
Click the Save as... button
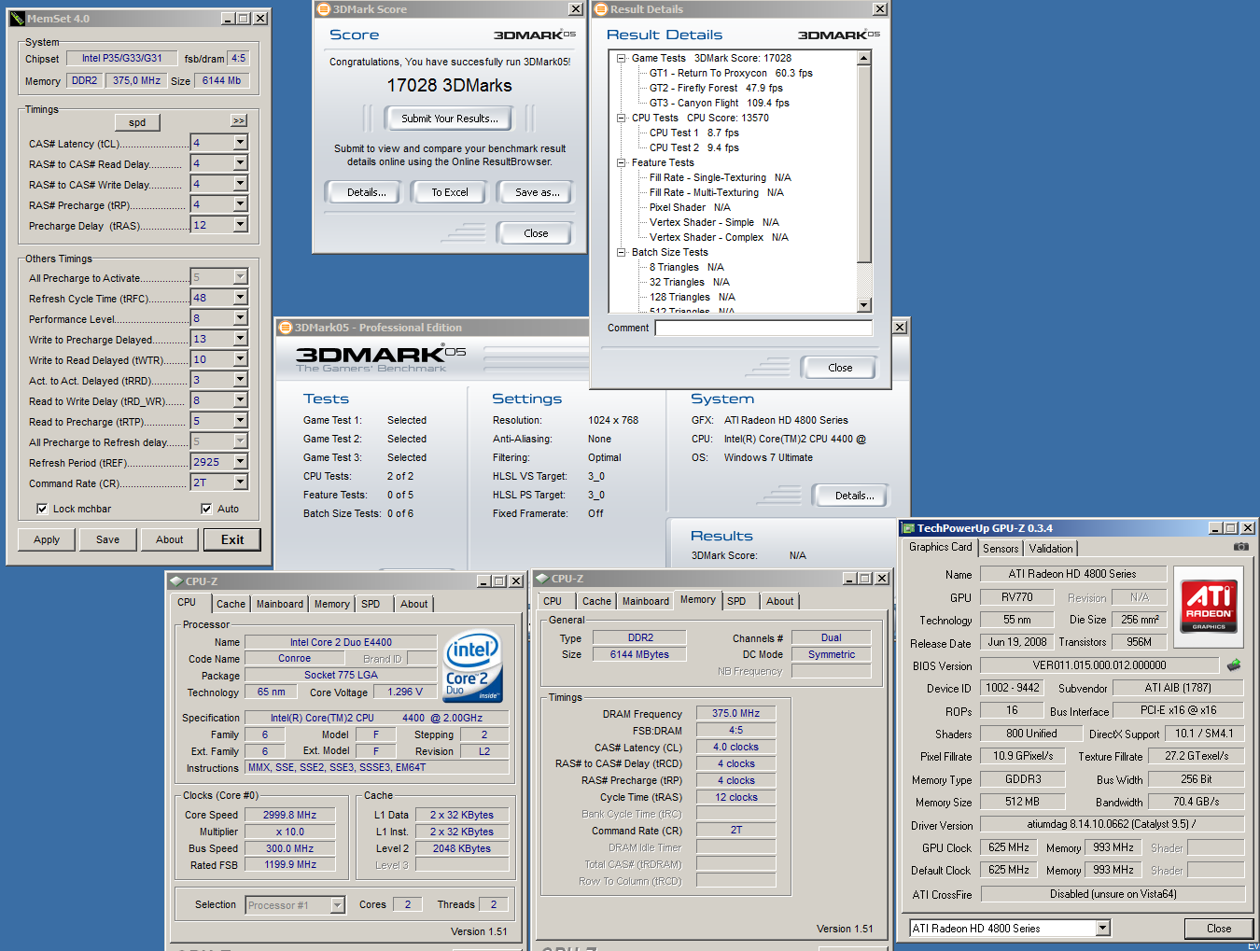(538, 192)
